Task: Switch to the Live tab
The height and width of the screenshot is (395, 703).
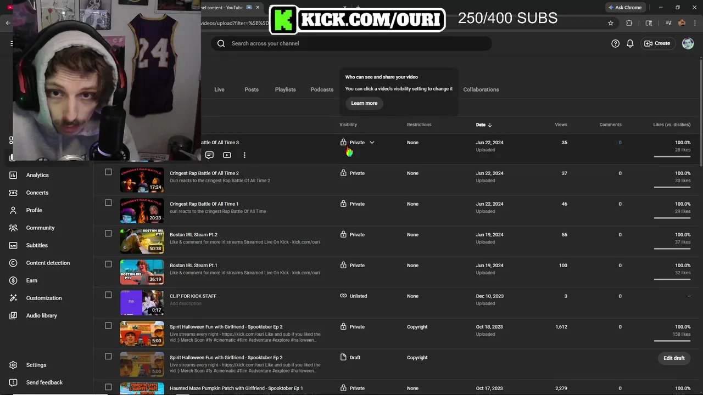Action: 219,89
